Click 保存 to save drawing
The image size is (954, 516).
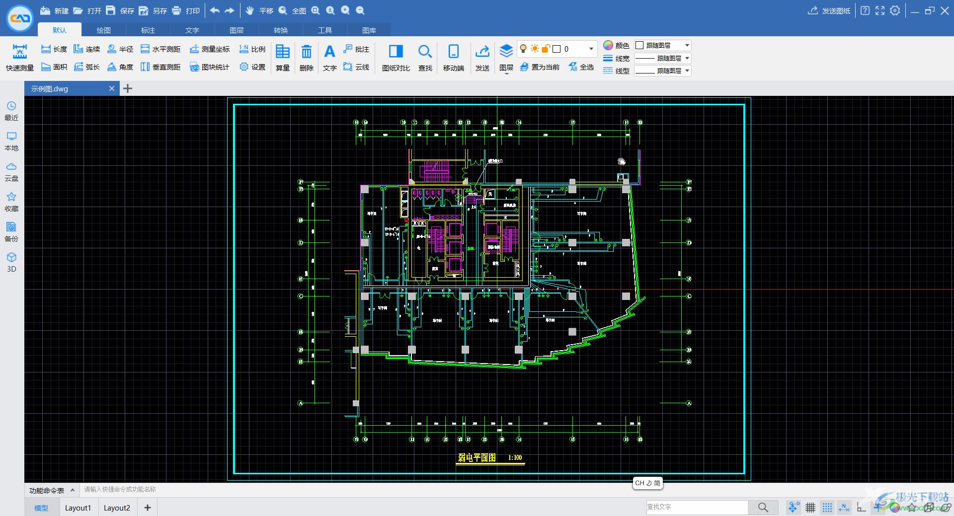120,10
